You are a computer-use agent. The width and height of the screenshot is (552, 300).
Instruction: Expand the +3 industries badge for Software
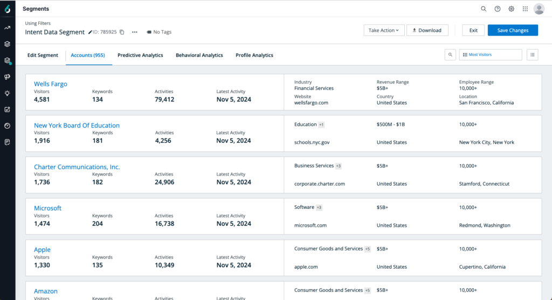coord(319,207)
